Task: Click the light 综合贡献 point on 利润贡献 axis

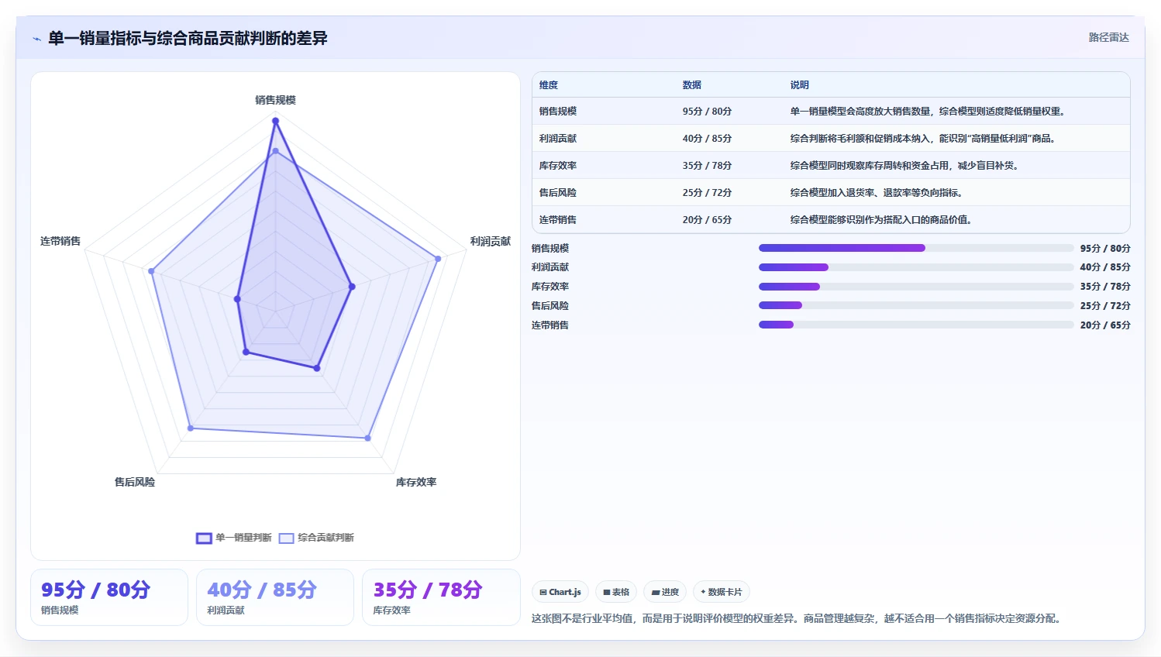Action: click(438, 259)
